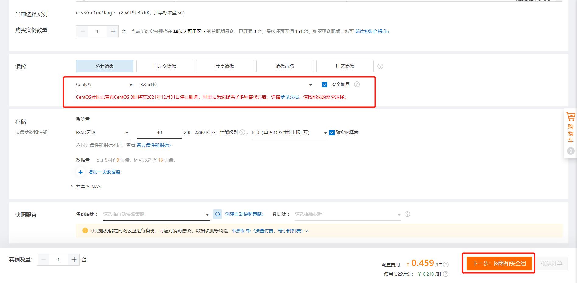Click the bottom instance count field
577x283 pixels.
click(x=58, y=260)
